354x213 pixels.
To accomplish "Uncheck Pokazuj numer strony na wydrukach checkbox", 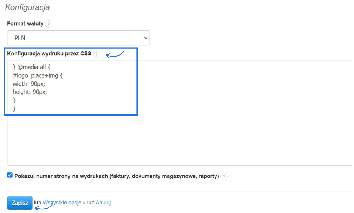I will pos(10,175).
